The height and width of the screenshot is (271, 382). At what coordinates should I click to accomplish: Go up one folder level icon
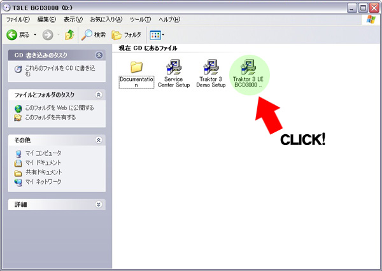click(x=69, y=35)
